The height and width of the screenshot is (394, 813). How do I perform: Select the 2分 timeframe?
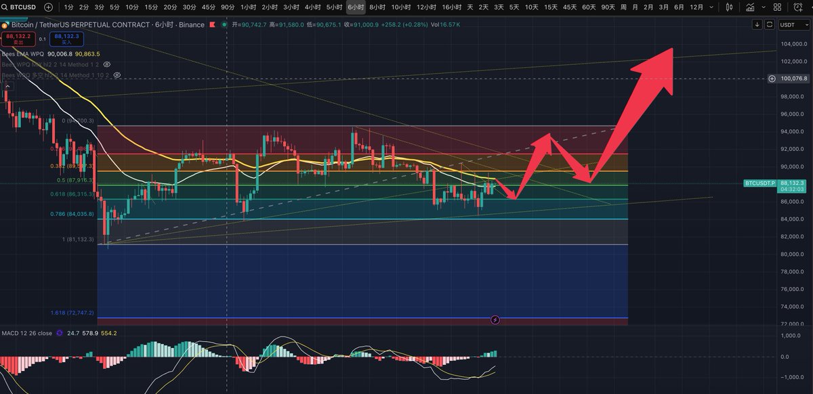coord(84,7)
